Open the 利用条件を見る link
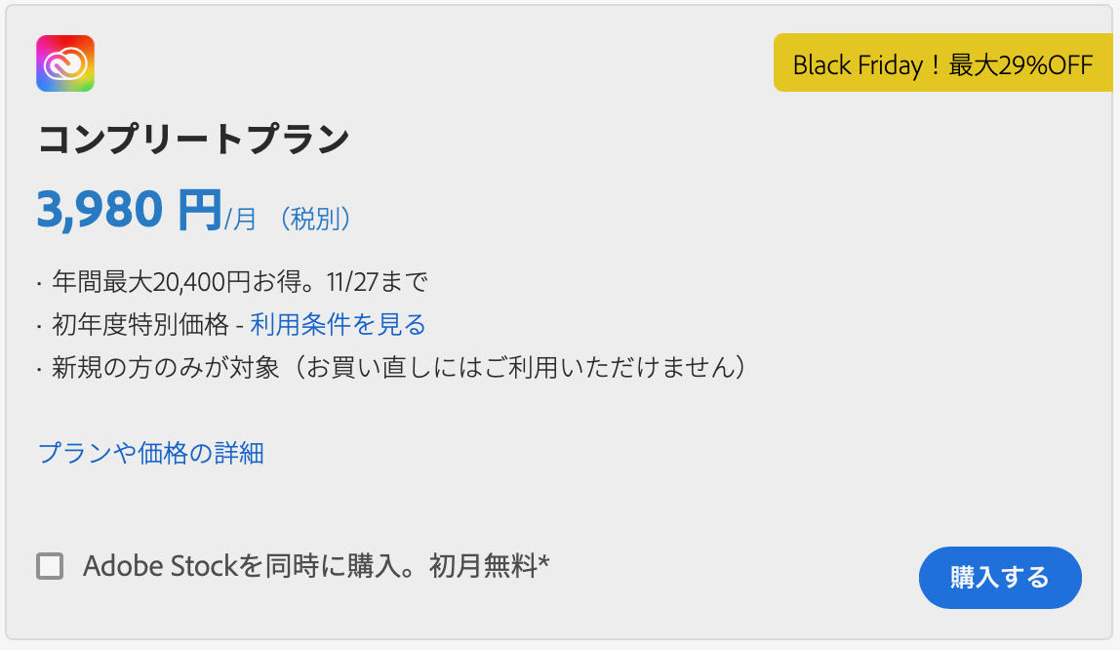Screen dimensions: 1120x650 pyautogui.click(x=338, y=324)
